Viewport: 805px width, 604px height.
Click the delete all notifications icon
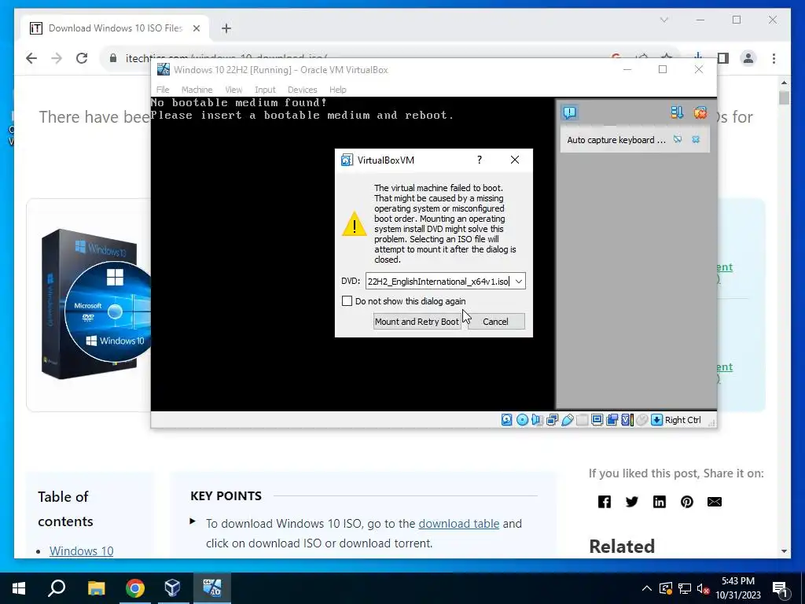click(700, 112)
